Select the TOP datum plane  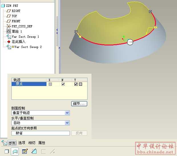point(14,16)
